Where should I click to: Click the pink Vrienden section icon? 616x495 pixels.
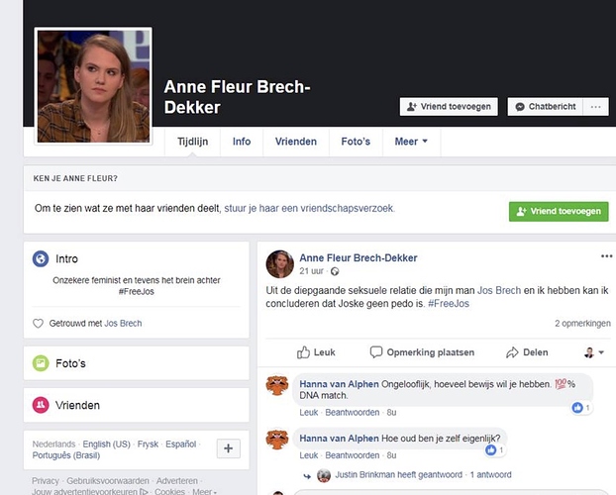[x=41, y=405]
